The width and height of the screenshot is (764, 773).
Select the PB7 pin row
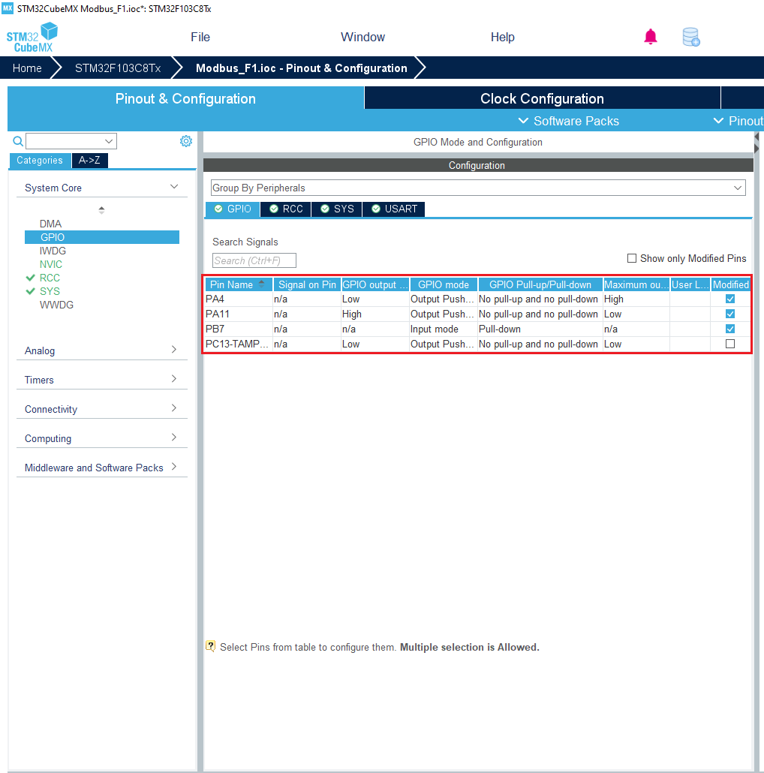477,329
